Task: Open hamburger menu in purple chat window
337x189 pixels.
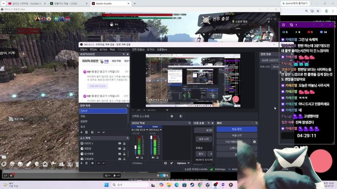Action: tap(284, 25)
